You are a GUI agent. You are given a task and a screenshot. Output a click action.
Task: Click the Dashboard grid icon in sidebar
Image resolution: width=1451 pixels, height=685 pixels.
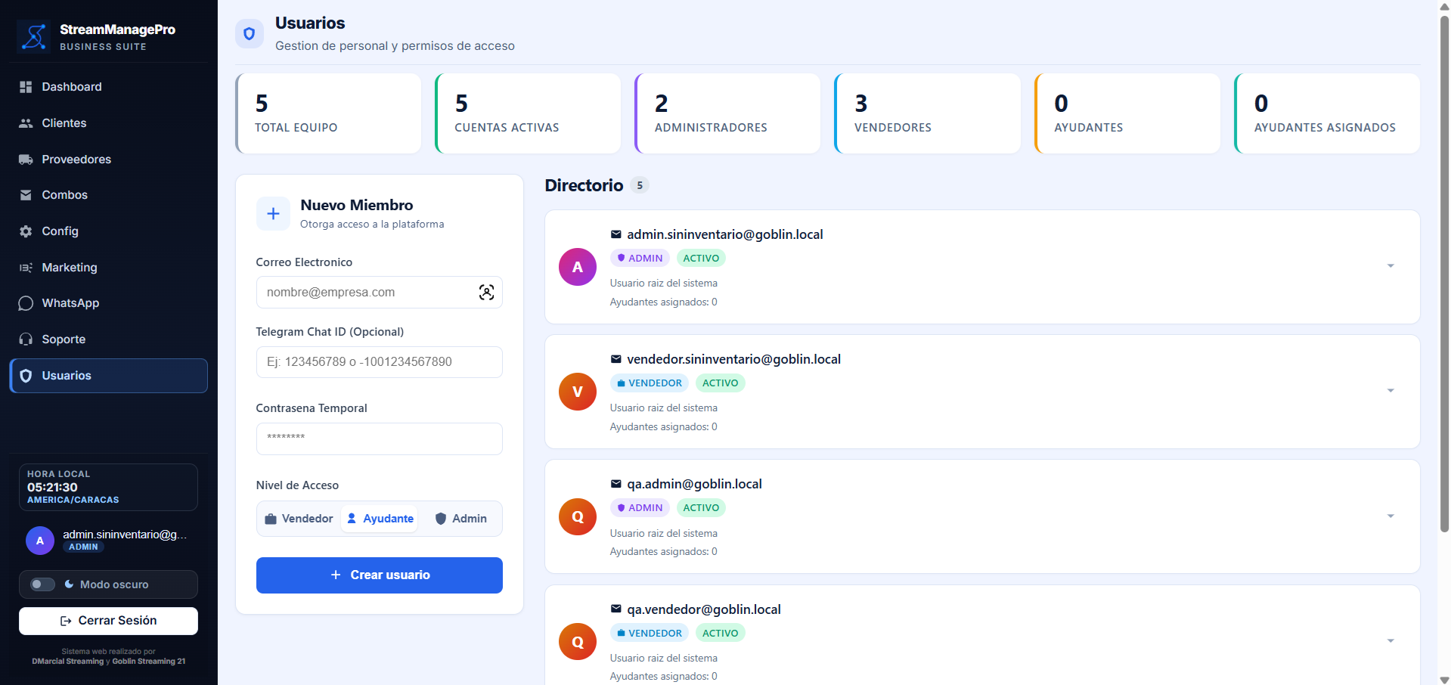(x=26, y=87)
